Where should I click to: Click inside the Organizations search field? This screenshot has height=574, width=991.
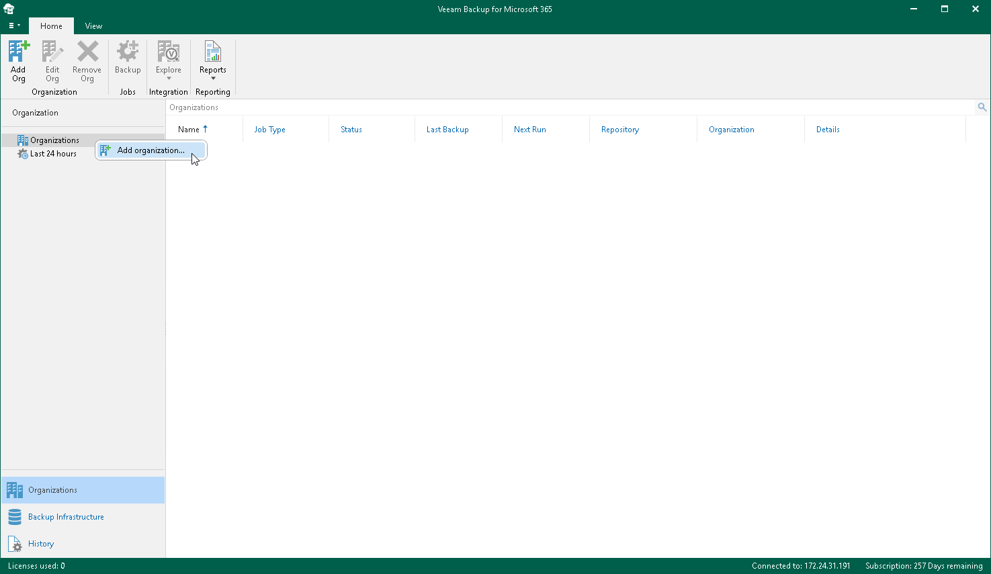[x=570, y=107]
